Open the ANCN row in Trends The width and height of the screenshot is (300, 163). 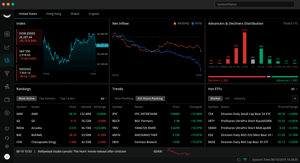pyautogui.click(x=157, y=135)
